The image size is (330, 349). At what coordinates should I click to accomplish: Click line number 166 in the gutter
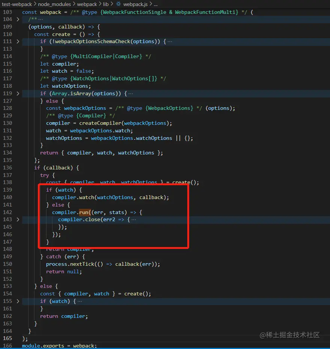[7, 345]
